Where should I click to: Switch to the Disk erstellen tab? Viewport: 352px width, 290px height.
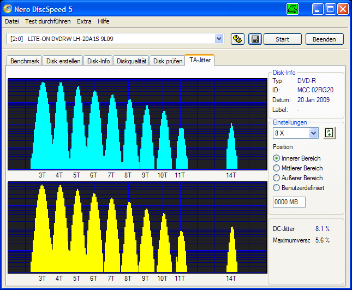pyautogui.click(x=63, y=61)
